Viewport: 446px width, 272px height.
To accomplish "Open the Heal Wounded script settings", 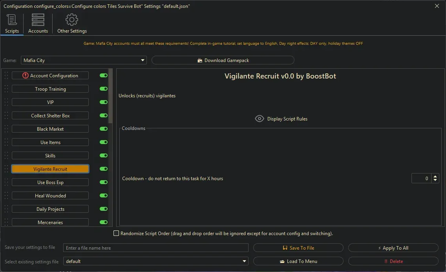I will (x=50, y=195).
